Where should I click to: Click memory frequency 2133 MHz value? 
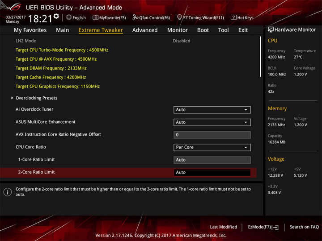[x=276, y=125]
